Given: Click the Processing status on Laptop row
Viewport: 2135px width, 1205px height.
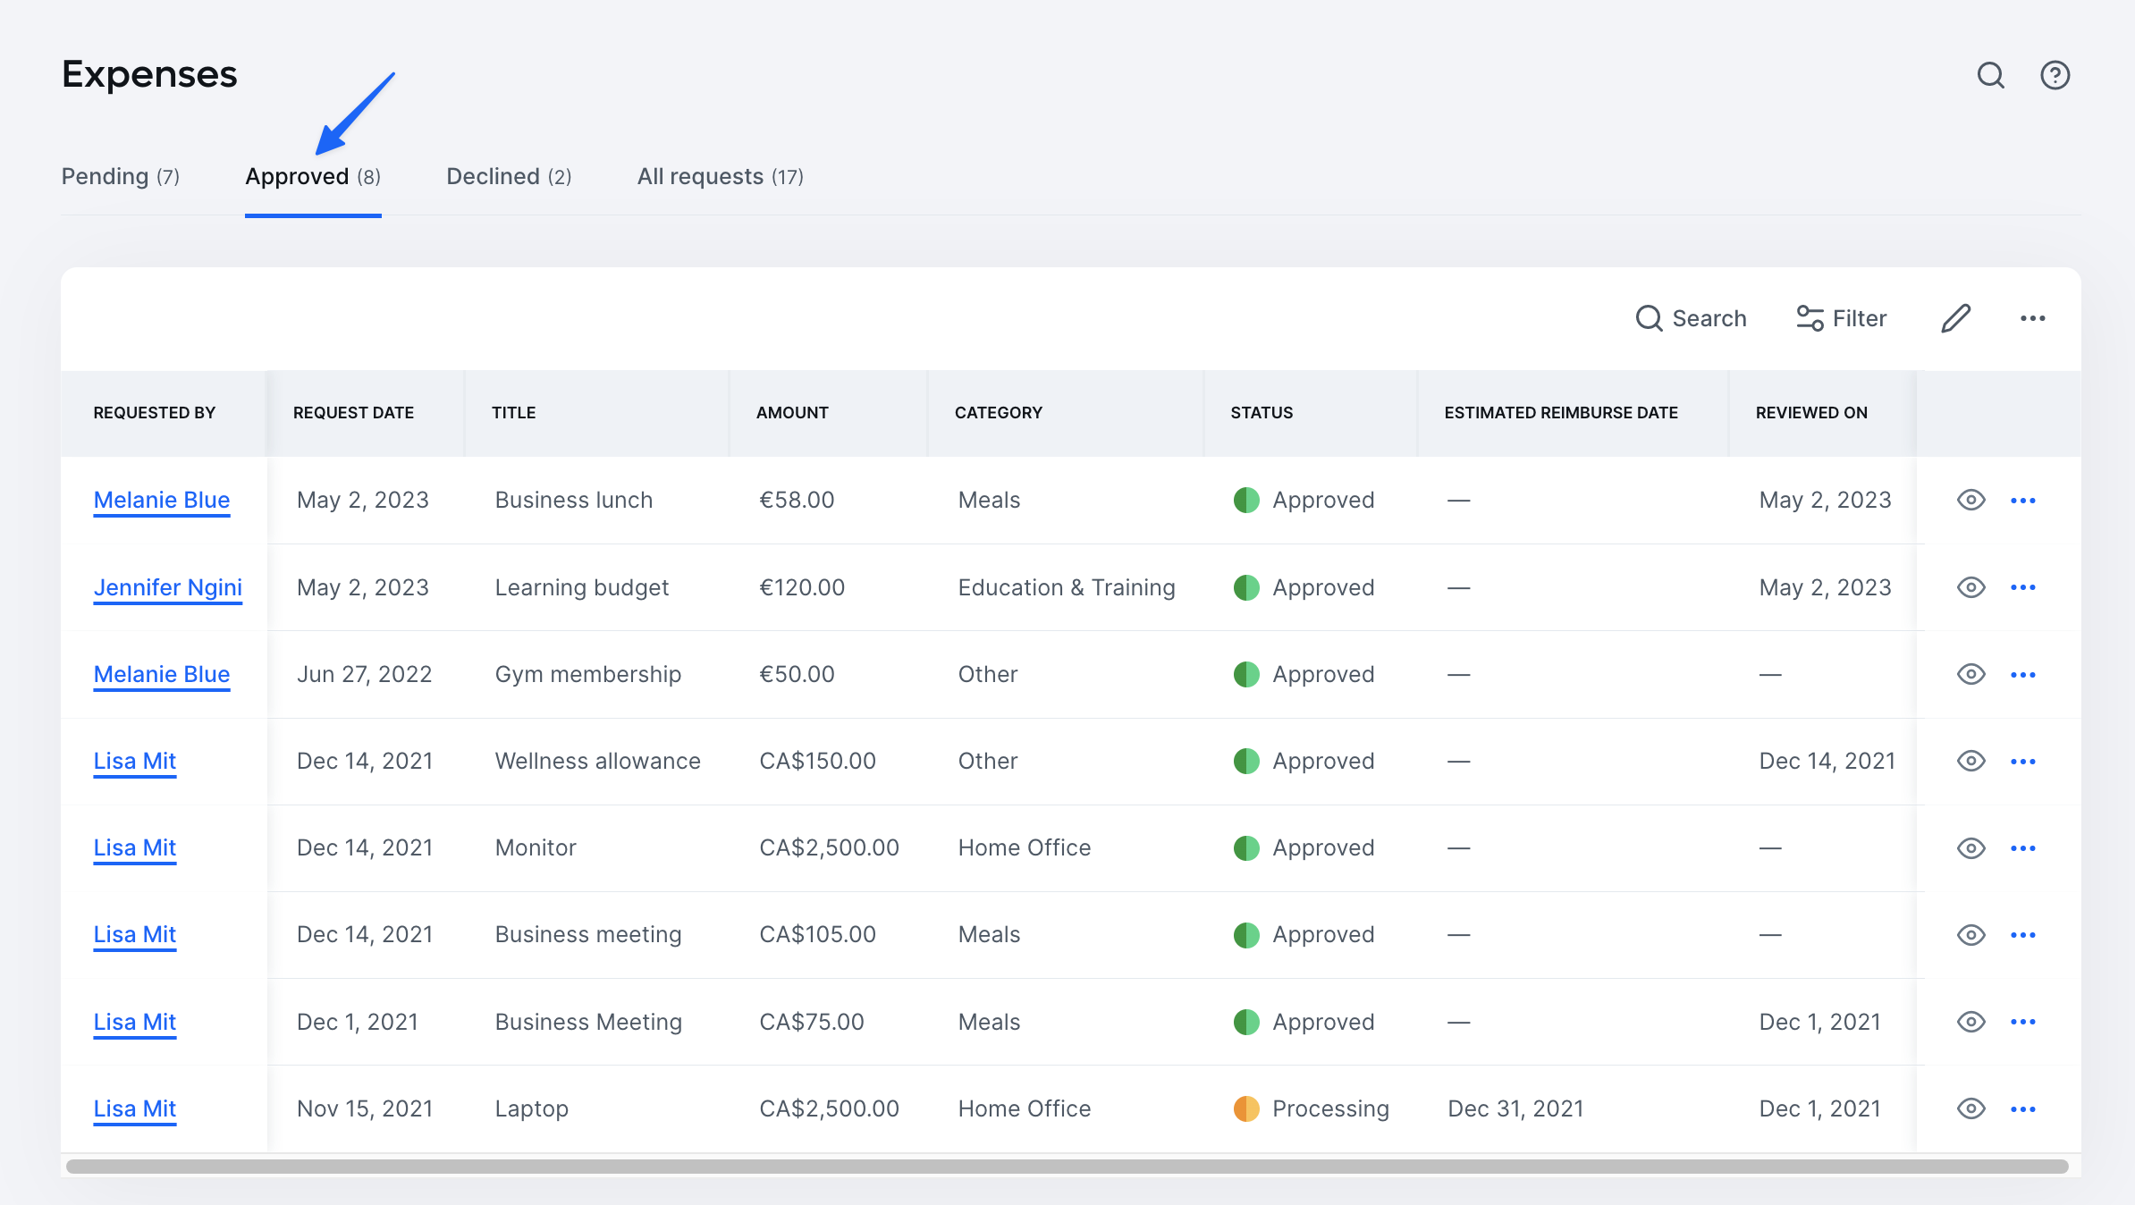Looking at the screenshot, I should click(x=1312, y=1108).
